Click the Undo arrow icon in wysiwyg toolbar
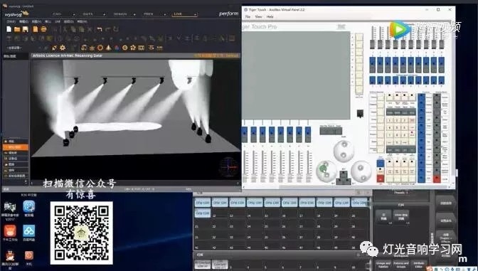This screenshot has height=271, width=478. tap(100, 29)
